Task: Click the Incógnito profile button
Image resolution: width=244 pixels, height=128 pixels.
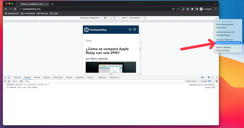Action: coord(206,9)
